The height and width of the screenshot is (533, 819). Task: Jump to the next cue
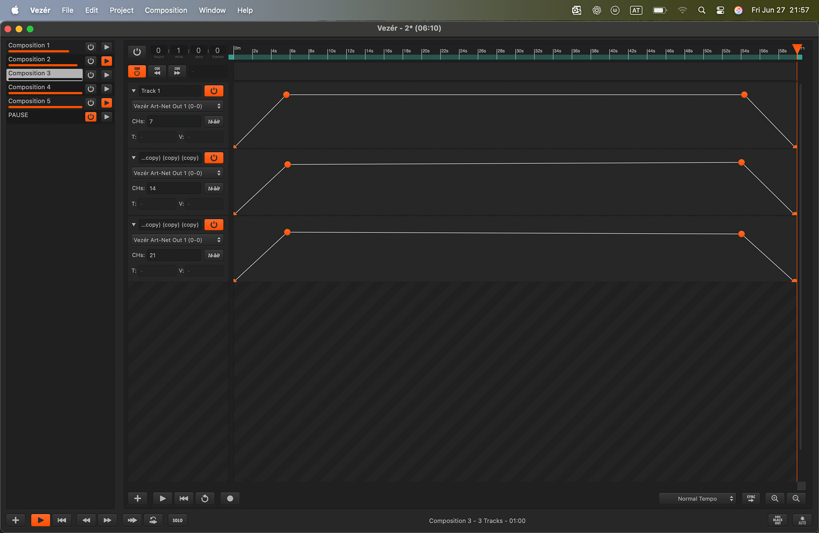coord(177,71)
